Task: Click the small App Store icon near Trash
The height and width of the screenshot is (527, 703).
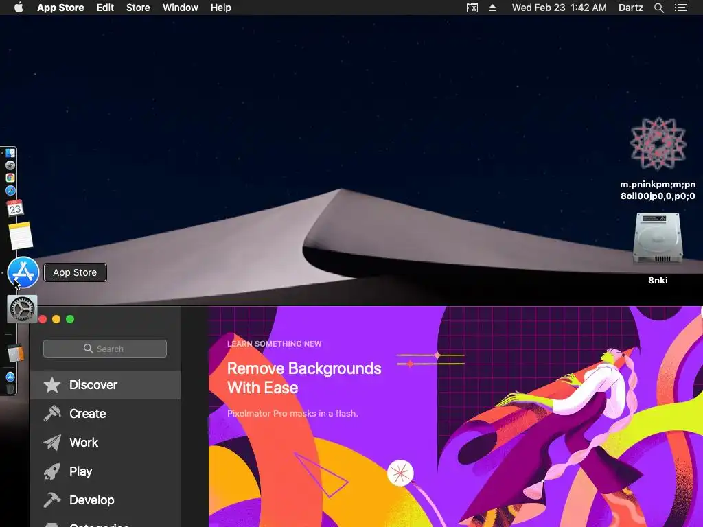Action: click(x=10, y=377)
